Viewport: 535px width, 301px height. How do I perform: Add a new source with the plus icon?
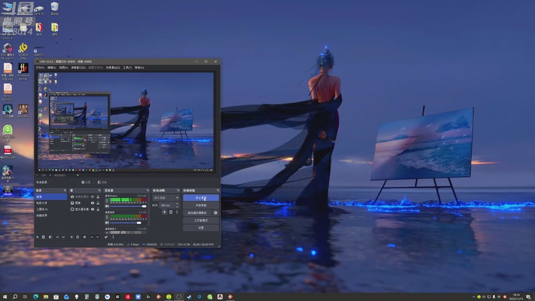pyautogui.click(x=72, y=237)
